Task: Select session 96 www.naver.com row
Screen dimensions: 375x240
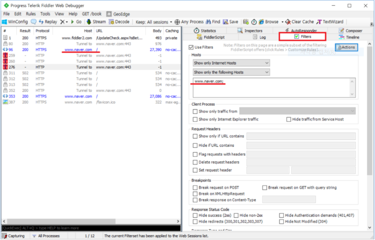Action: coord(91,50)
